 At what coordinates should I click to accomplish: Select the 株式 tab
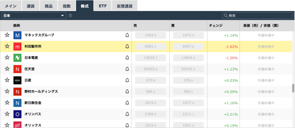point(85,6)
